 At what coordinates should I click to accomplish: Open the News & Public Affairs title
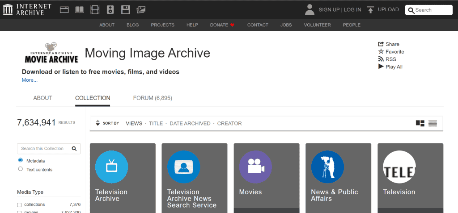point(335,195)
